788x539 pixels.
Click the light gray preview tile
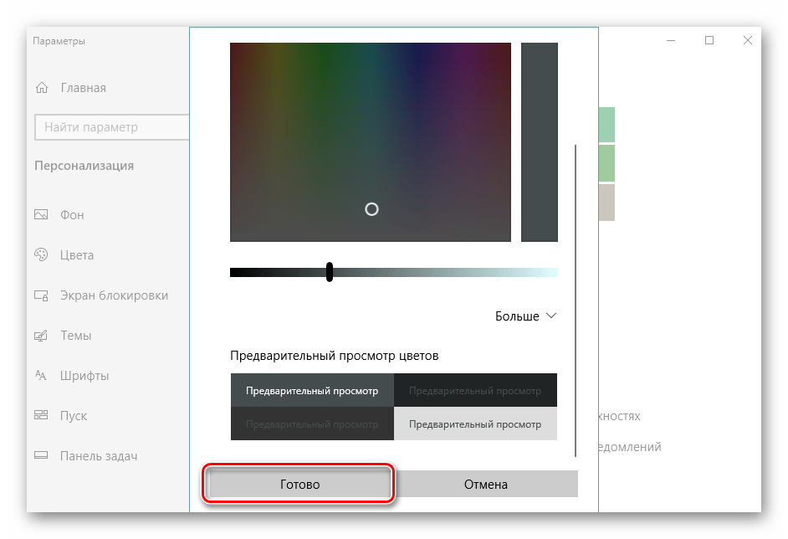(x=475, y=423)
